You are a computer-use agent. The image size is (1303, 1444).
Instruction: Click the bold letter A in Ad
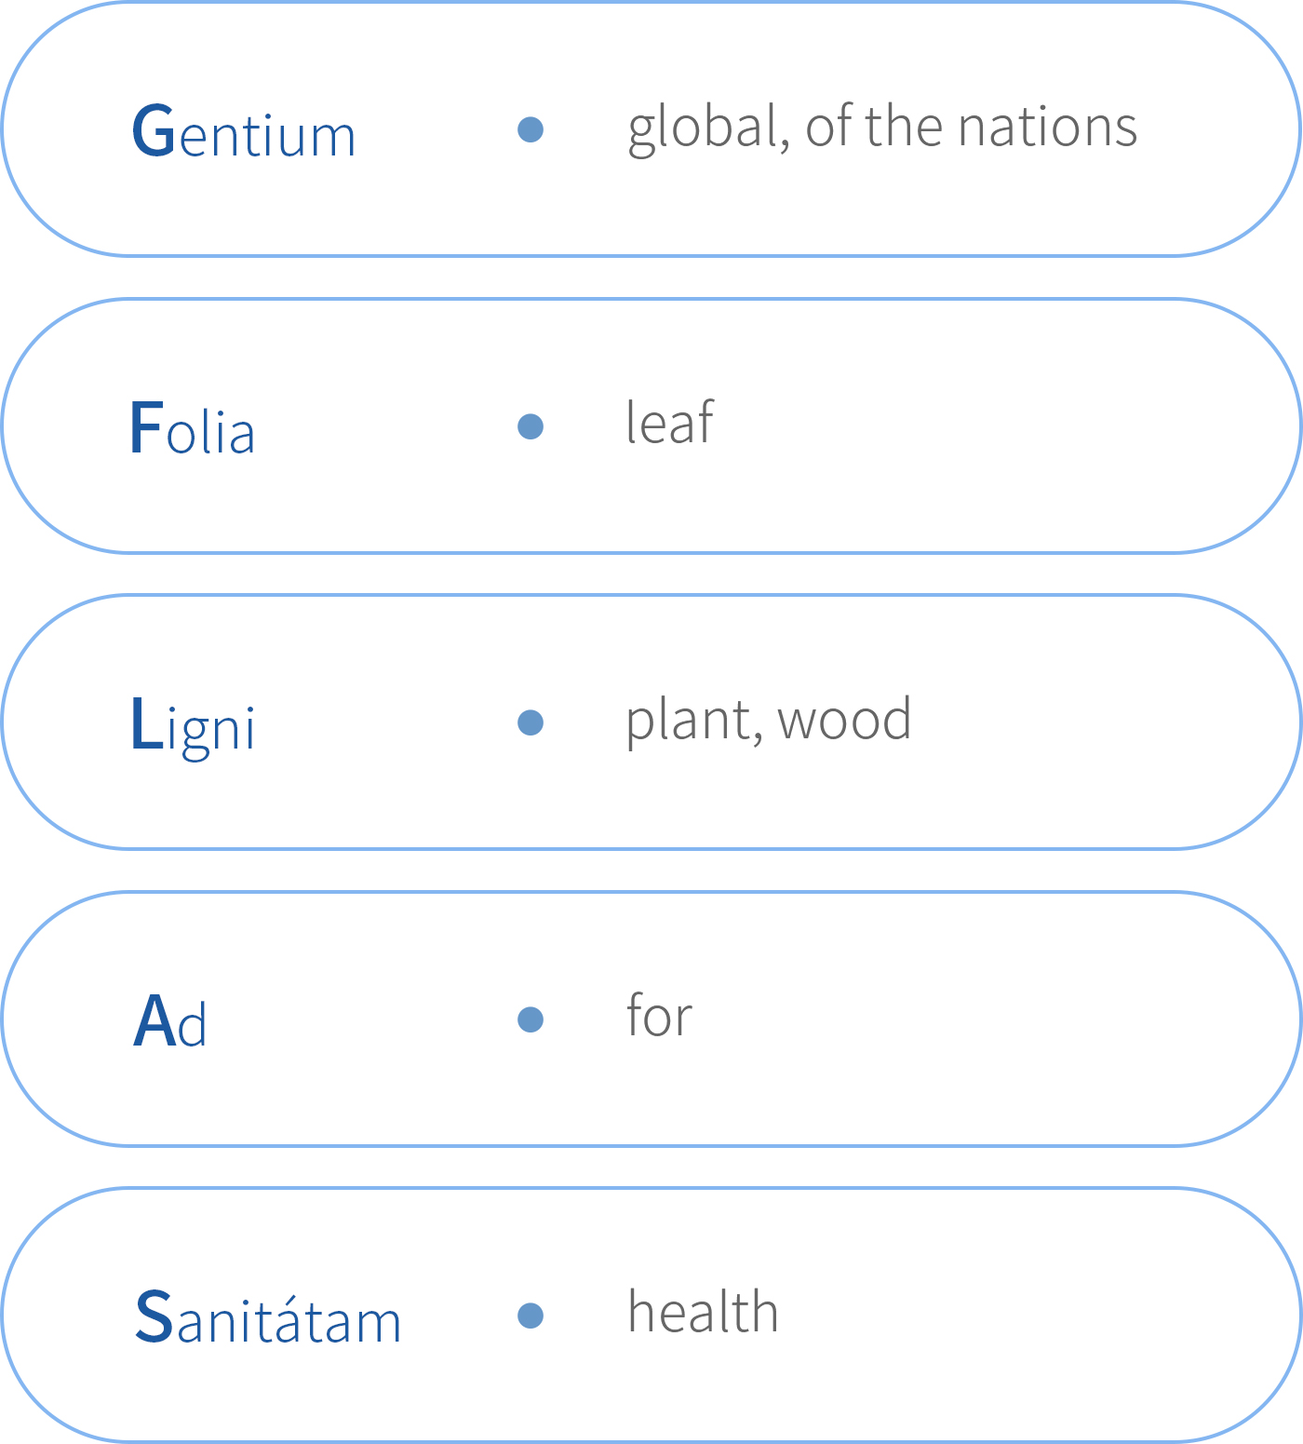[x=154, y=1020]
